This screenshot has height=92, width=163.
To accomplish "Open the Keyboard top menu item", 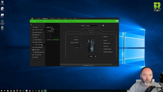I will click(x=52, y=19).
